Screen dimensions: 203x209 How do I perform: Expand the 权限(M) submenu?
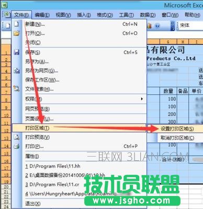pos(79,99)
